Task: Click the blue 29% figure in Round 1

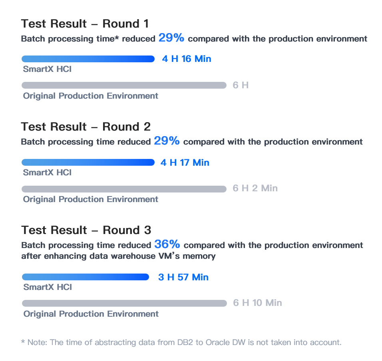Action: 171,38
